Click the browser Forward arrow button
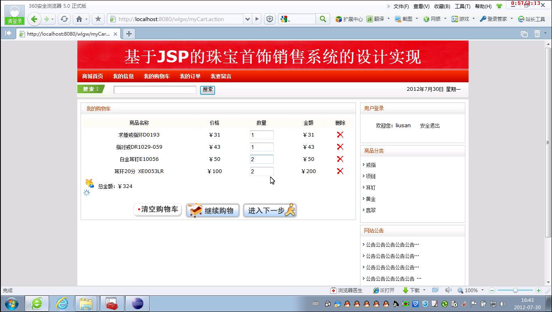The height and width of the screenshot is (312, 552). point(47,19)
